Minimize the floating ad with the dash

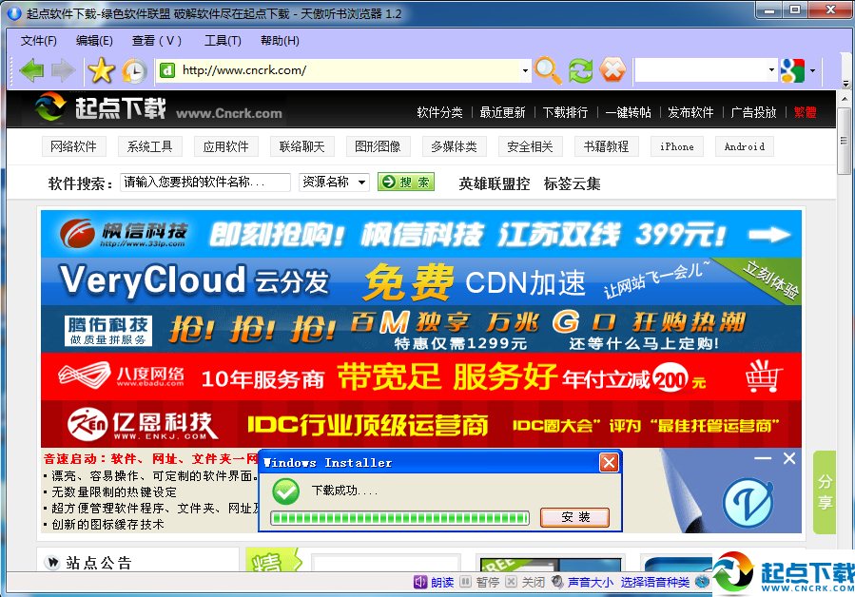[x=763, y=458]
